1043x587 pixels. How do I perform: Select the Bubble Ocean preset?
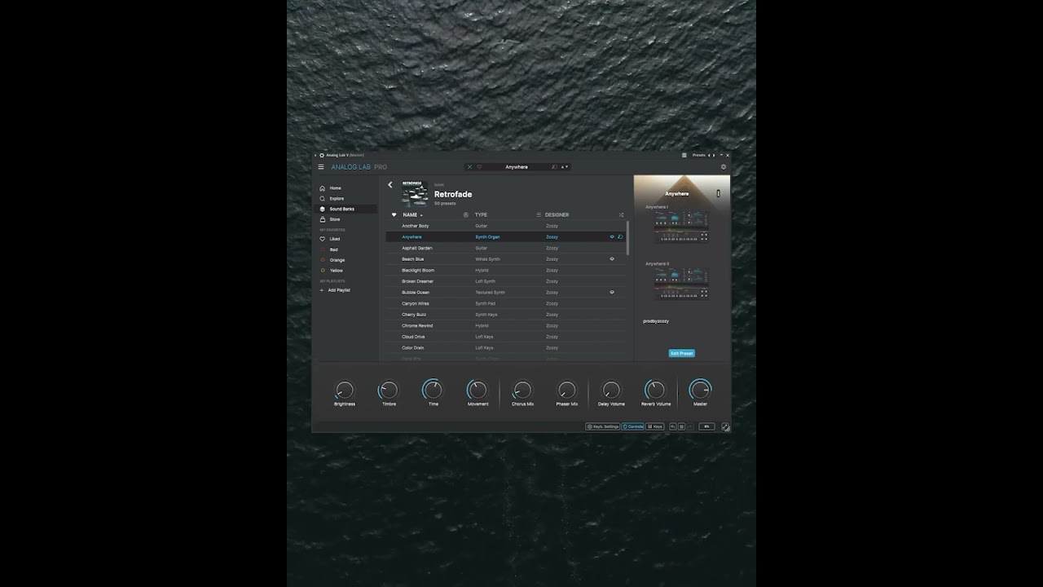tap(505, 292)
